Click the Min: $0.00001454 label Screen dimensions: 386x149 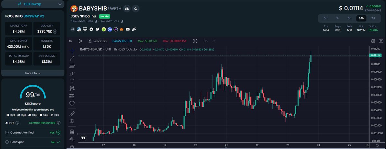pos(175,41)
